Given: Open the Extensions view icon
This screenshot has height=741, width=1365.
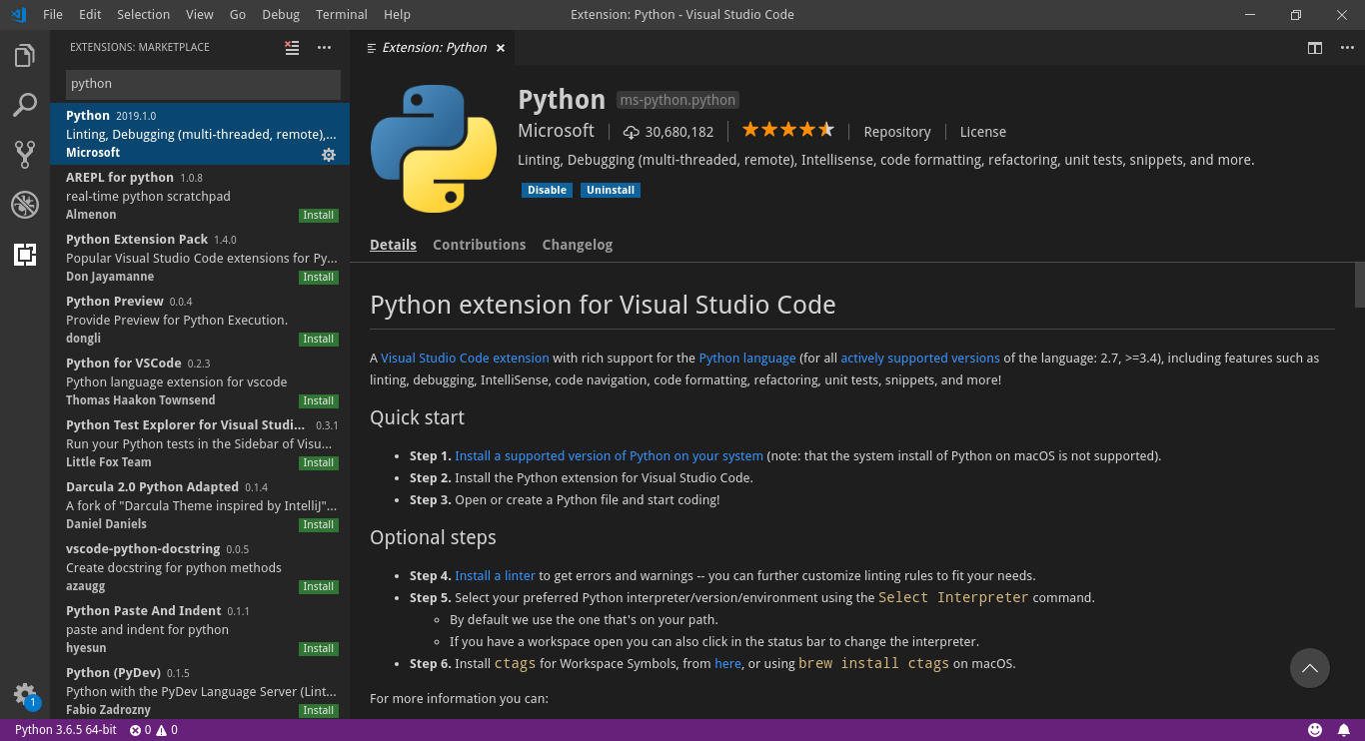Looking at the screenshot, I should pos(25,255).
